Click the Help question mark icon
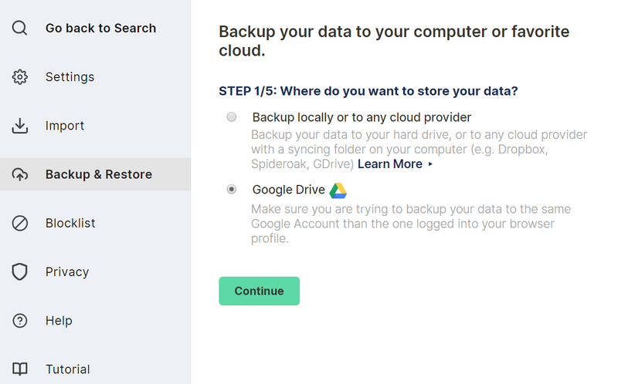618x384 pixels. [x=20, y=321]
